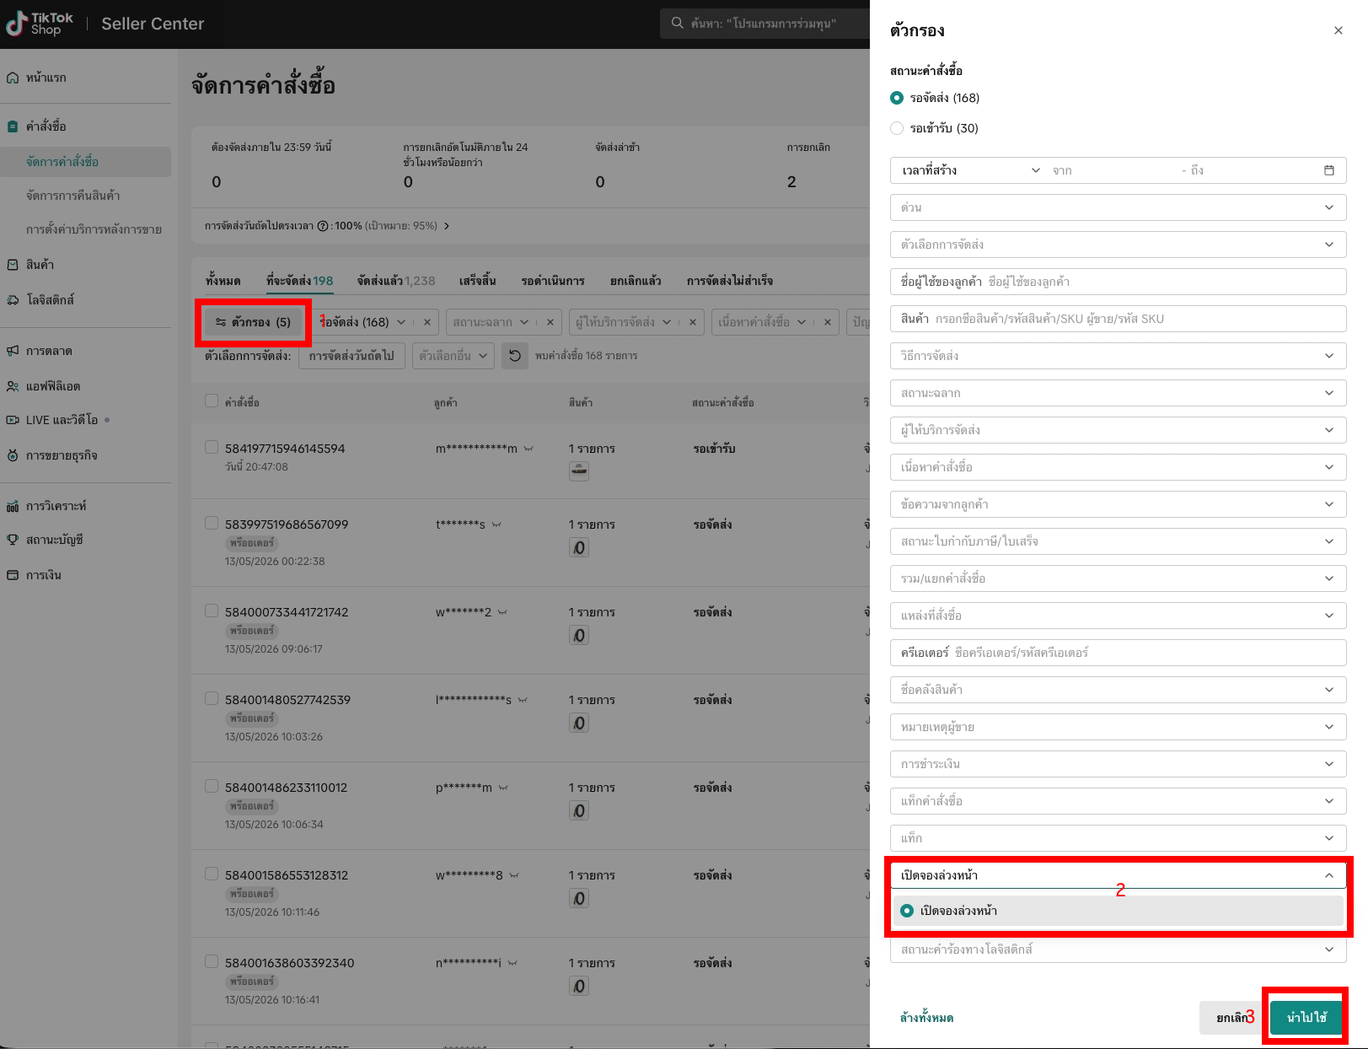Clear the ผู้ให้บริการจัดส่ง filter chip
This screenshot has width=1368, height=1049.
(x=693, y=322)
